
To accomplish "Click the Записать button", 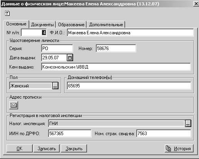I will click(47, 149).
